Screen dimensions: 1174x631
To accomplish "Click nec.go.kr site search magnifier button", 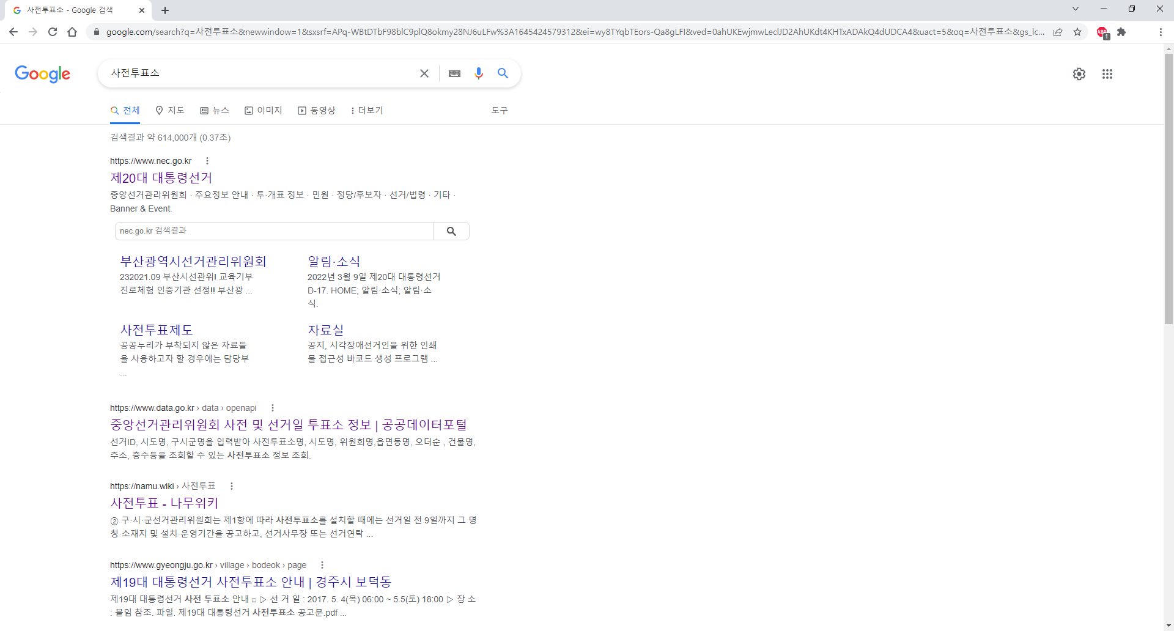I will tap(451, 231).
